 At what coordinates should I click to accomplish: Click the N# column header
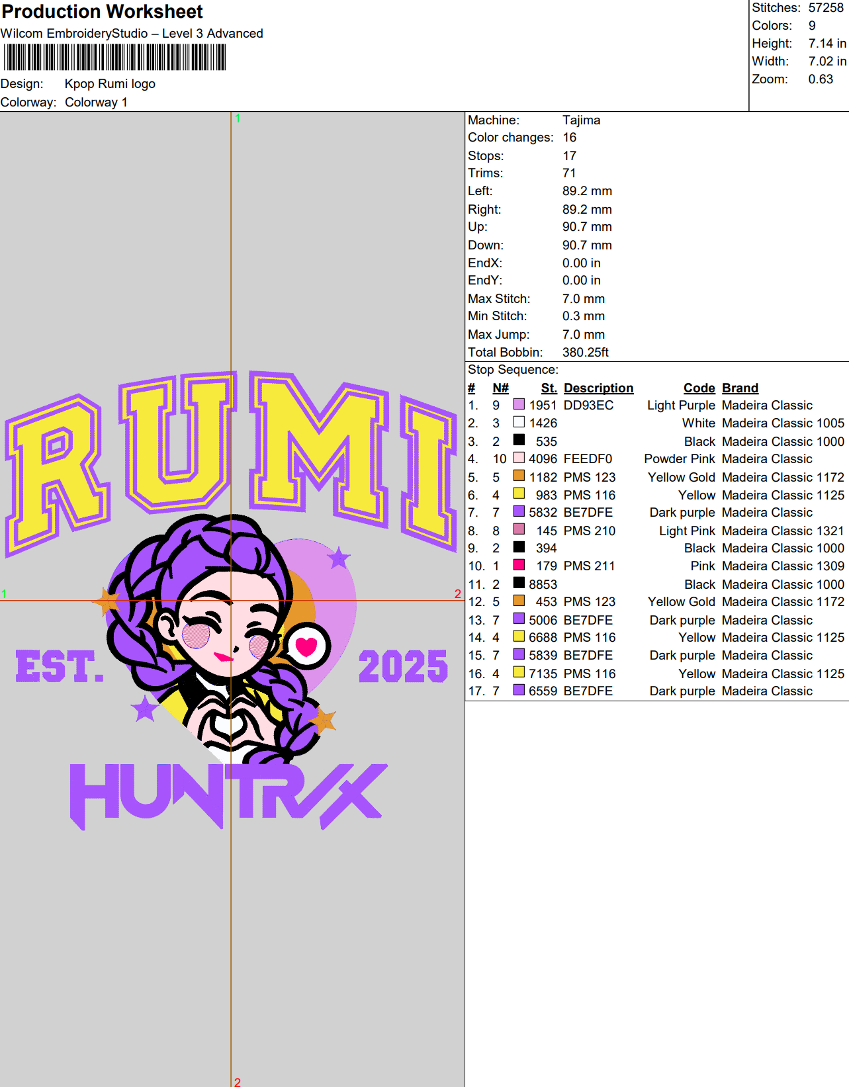500,388
